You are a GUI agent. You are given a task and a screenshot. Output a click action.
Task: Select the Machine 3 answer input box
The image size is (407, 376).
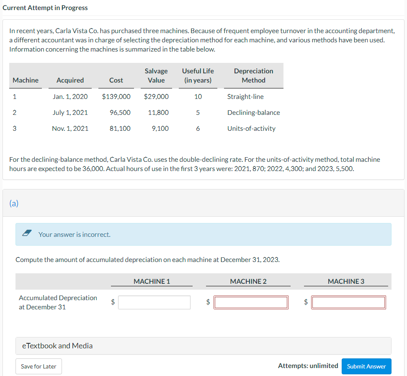pos(349,302)
